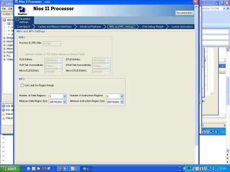Enable Use Limit for Region Range
The height and width of the screenshot is (172, 230).
click(22, 86)
